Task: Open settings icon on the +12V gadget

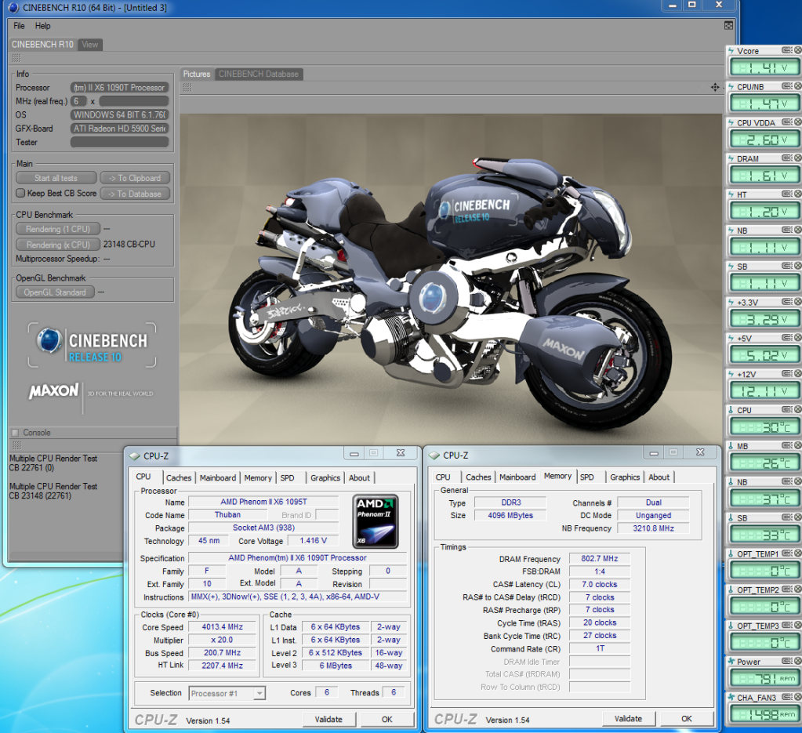Action: (x=786, y=373)
